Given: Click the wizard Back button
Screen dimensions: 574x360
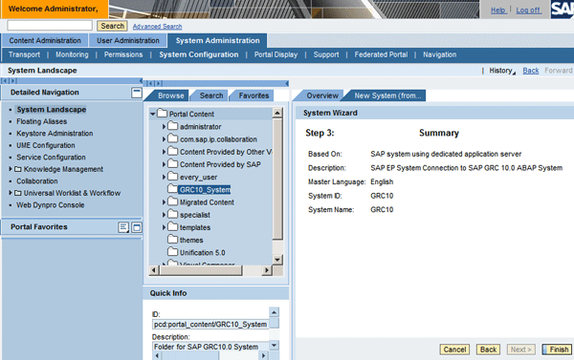Looking at the screenshot, I should click(488, 349).
